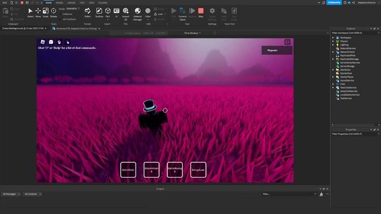381x214 pixels.
Task: Activate the Rotate tool
Action: coord(54,12)
